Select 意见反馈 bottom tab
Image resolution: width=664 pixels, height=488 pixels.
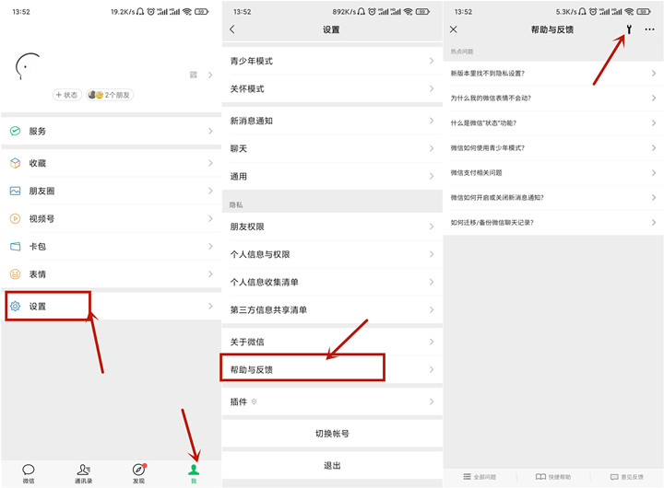tap(627, 477)
